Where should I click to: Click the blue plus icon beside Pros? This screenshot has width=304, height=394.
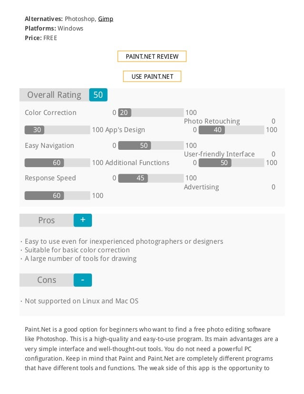tap(82, 220)
